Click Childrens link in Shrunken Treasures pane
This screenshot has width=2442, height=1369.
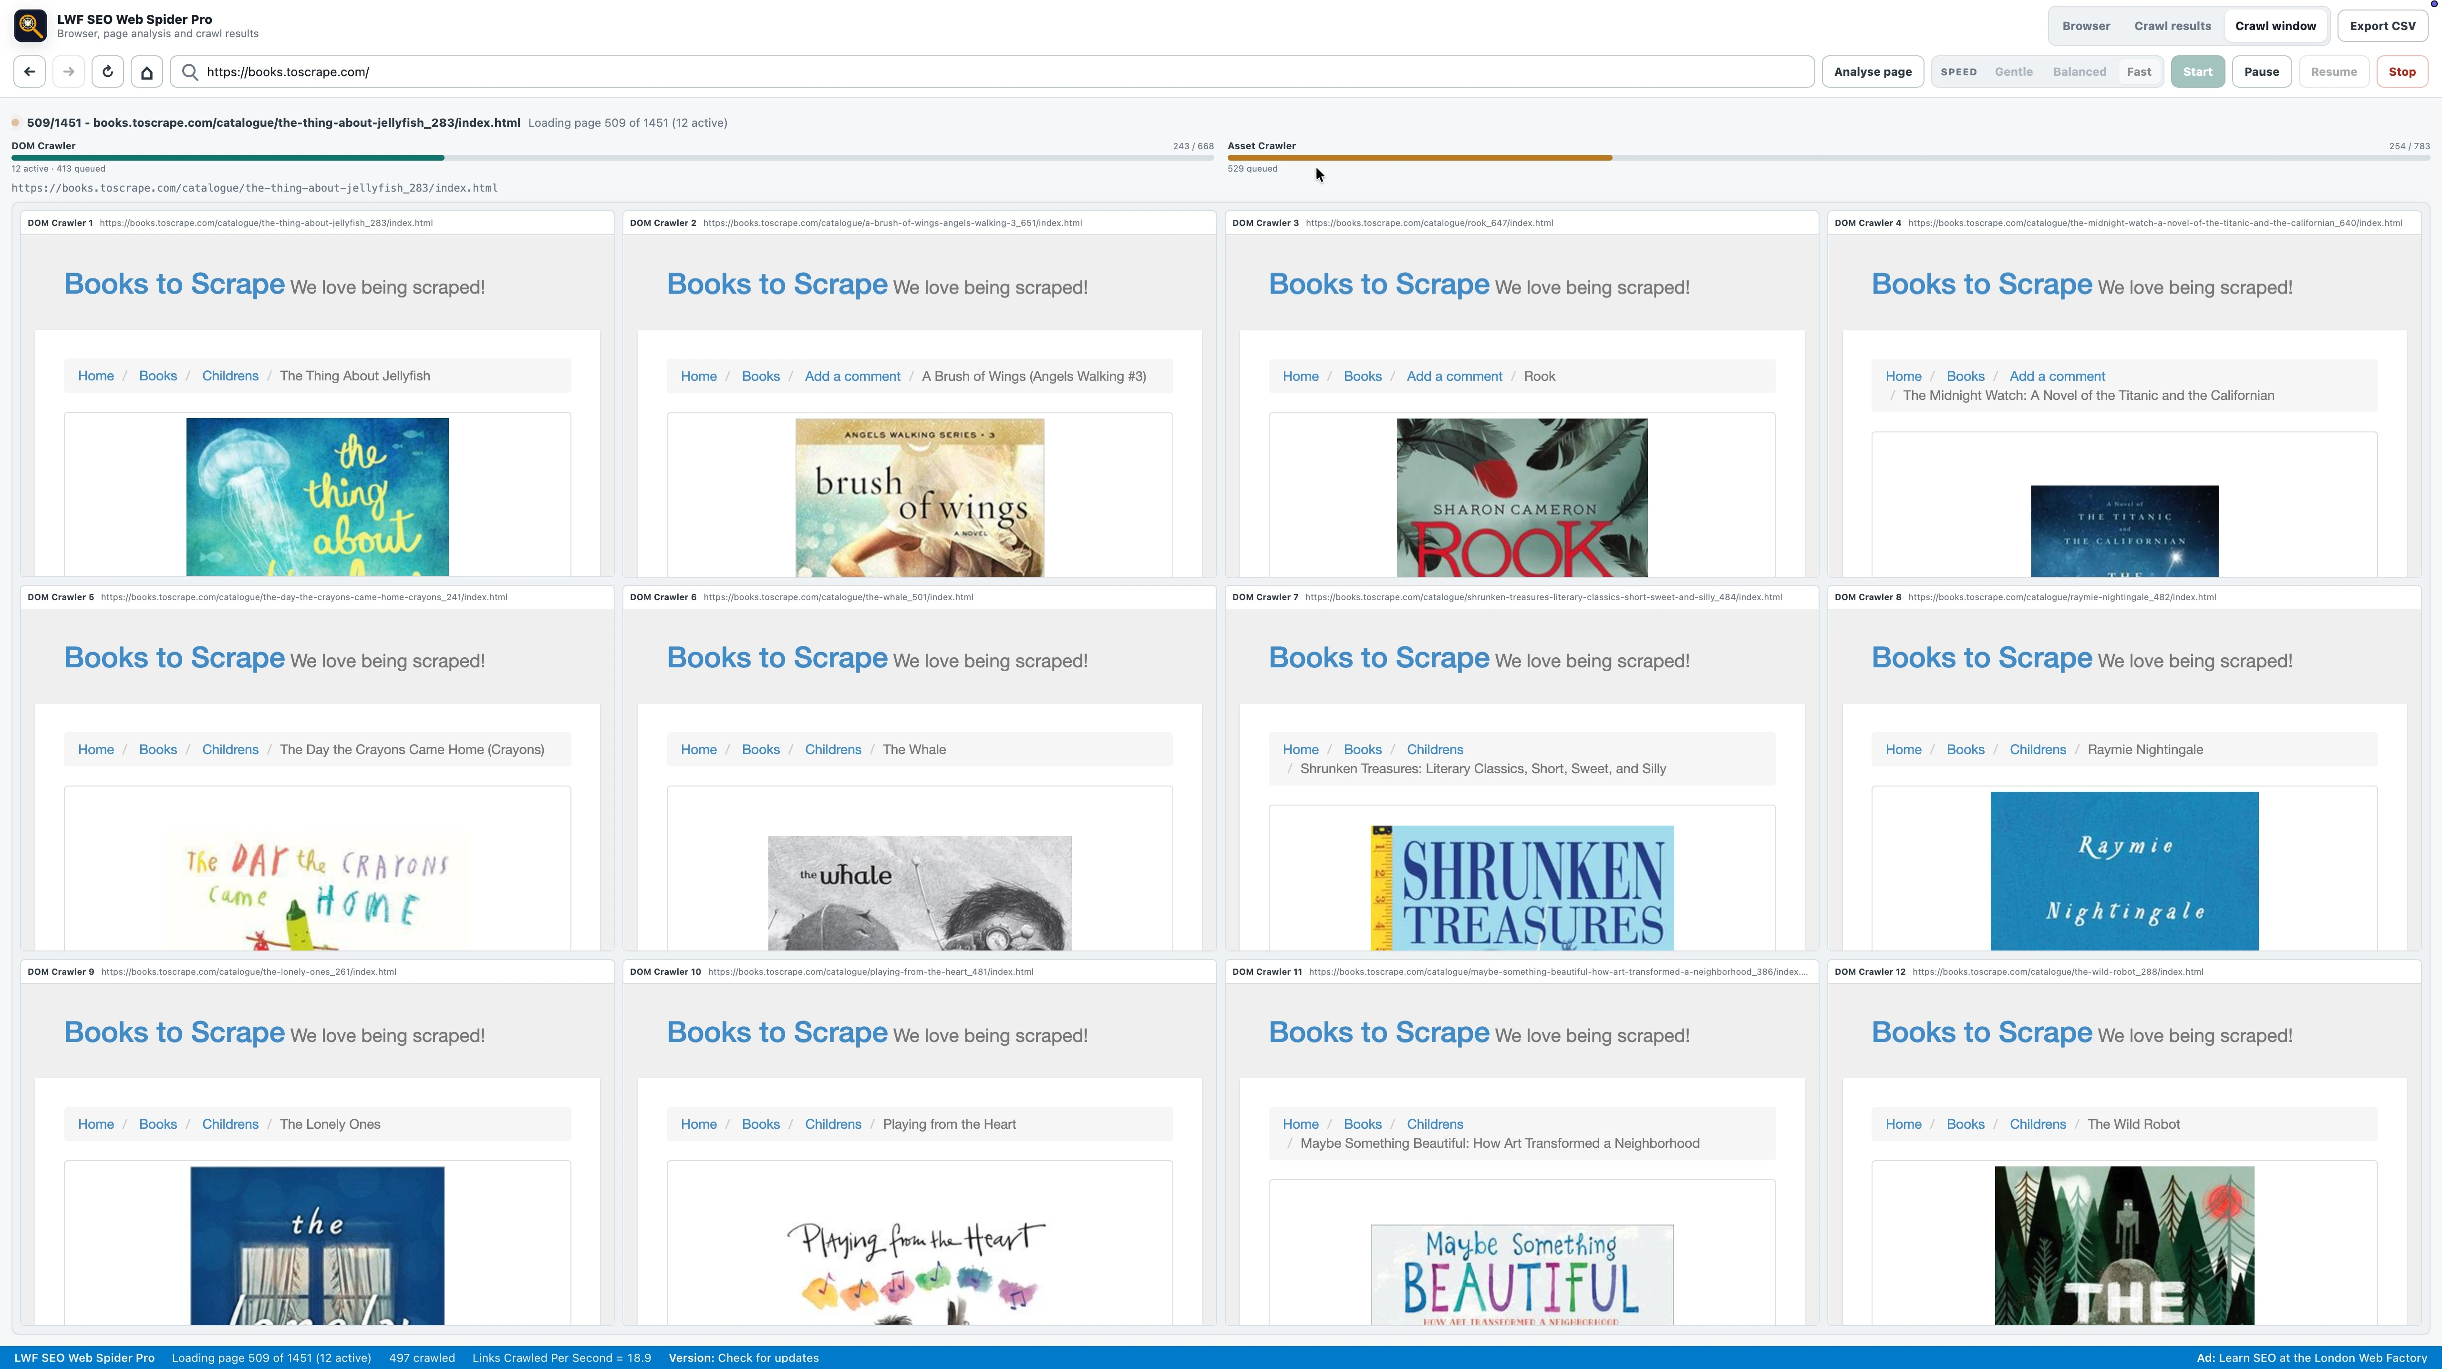coord(1434,749)
